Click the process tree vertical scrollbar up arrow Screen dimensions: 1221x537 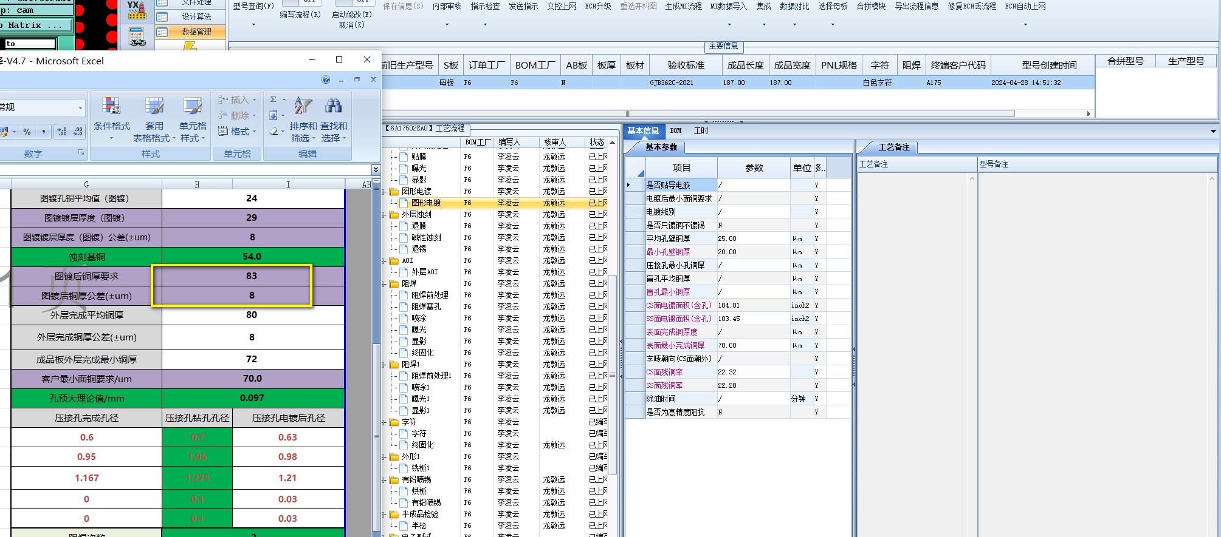pyautogui.click(x=613, y=143)
